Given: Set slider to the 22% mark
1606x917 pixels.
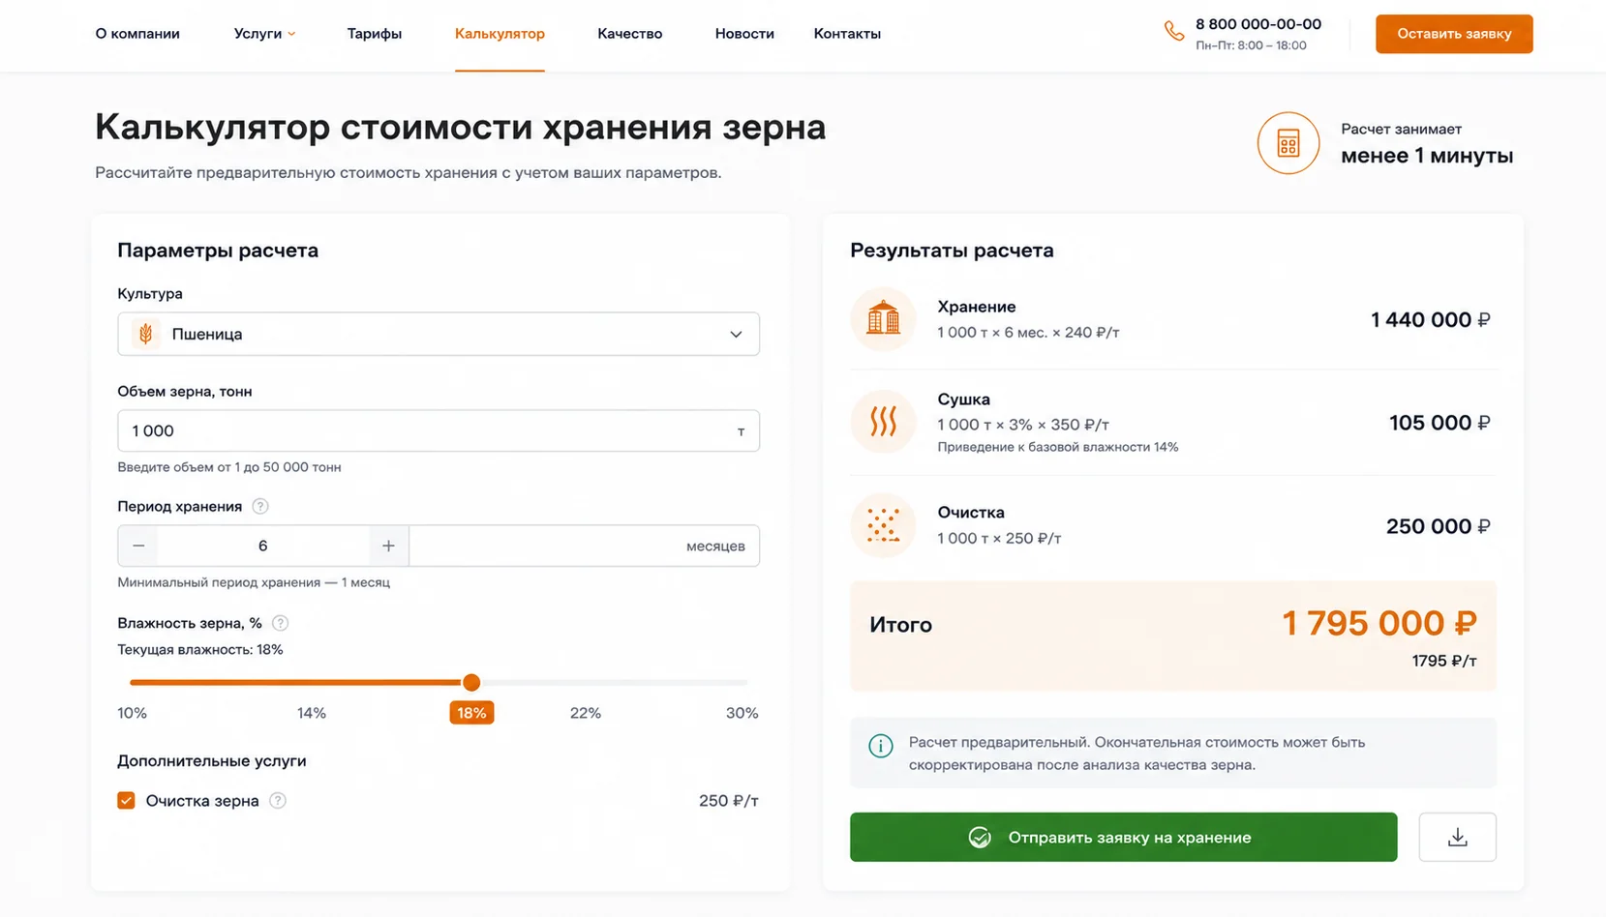Looking at the screenshot, I should (585, 713).
